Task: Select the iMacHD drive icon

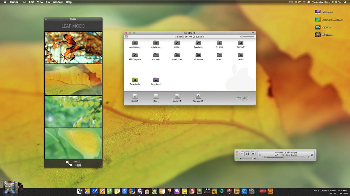Action: (x=134, y=97)
